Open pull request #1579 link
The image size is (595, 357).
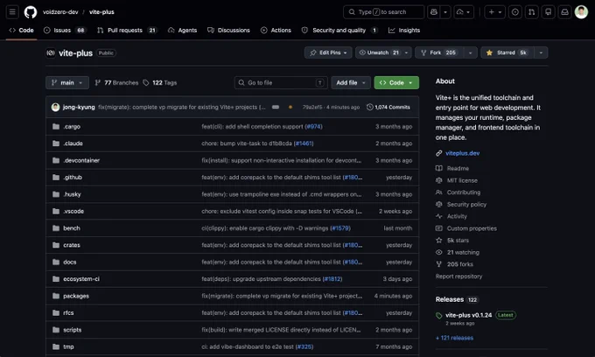(340, 228)
